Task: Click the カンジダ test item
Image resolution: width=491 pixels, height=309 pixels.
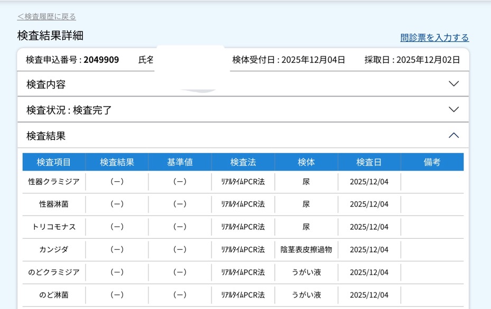Action: [54, 250]
